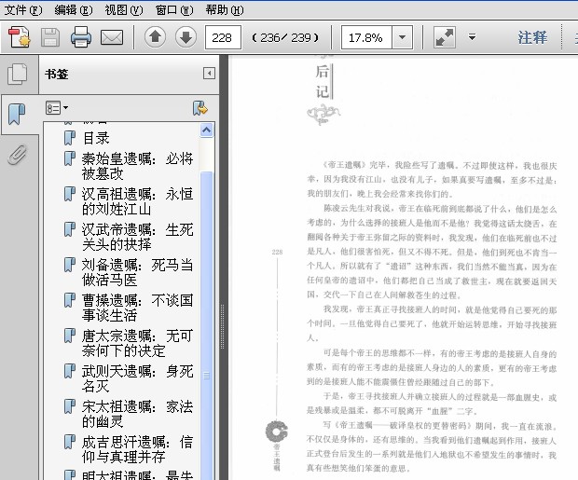Open the 视图 menu
This screenshot has width=578, height=480.
point(123,9)
